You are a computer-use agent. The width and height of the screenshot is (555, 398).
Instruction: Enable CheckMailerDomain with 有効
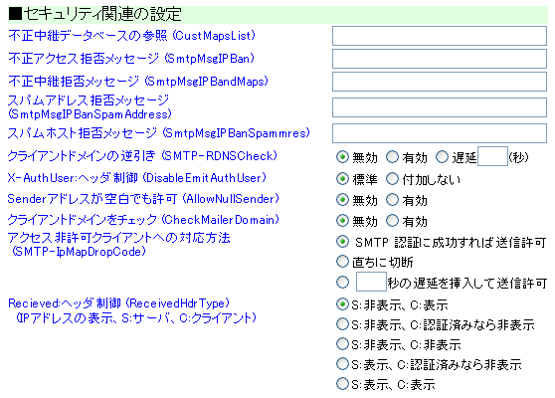tap(392, 221)
